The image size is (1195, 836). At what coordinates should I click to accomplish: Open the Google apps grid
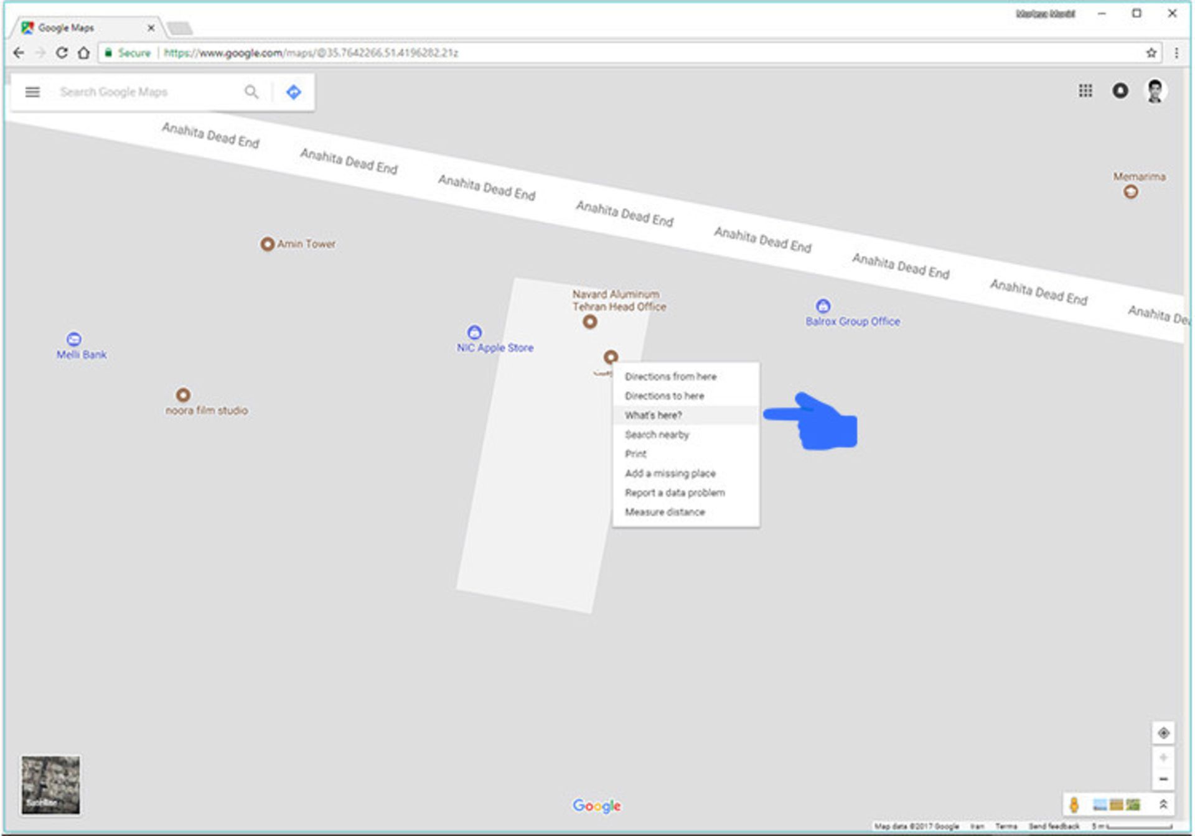(x=1085, y=91)
